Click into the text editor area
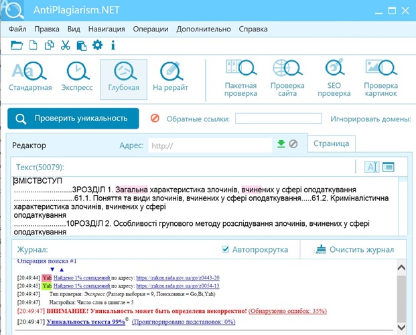416x335 pixels. coord(204,206)
